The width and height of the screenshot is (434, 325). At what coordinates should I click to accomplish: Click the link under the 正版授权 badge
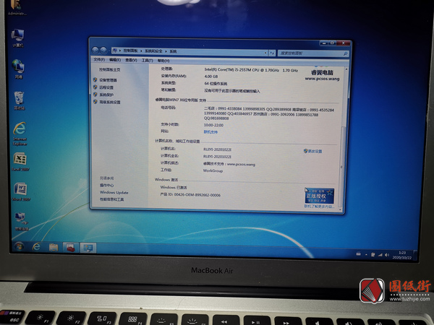320,207
